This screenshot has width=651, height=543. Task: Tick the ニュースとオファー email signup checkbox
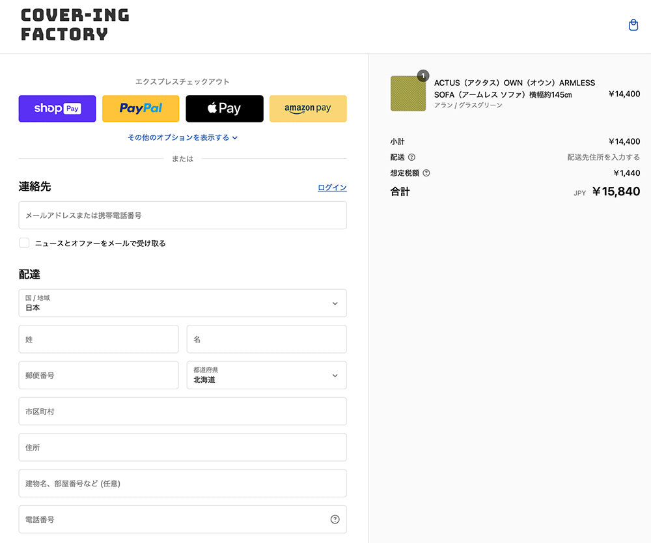coord(24,243)
